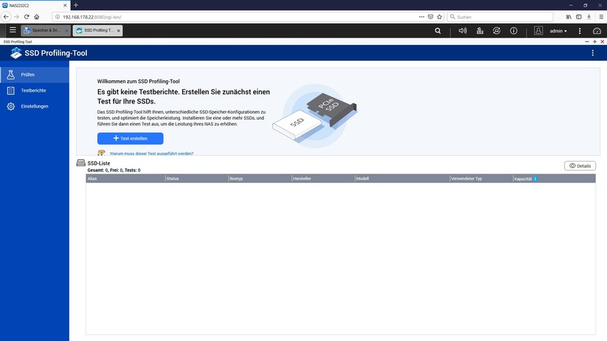Click the Test erstellen button

(x=130, y=138)
